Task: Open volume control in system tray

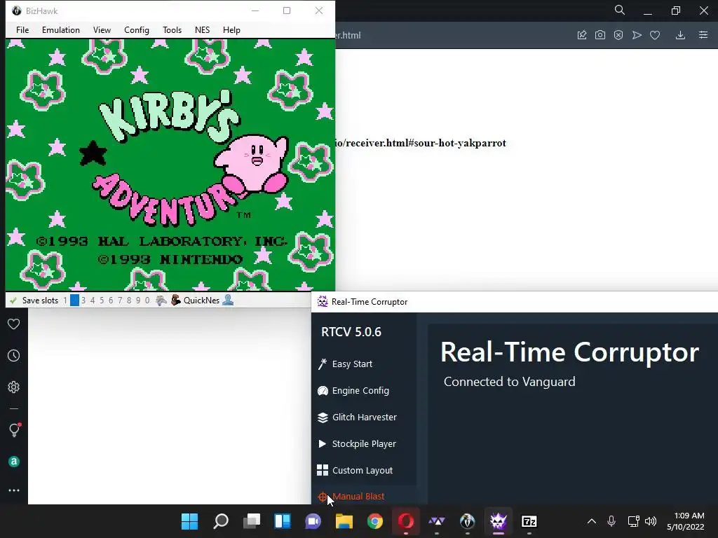Action: (650, 521)
